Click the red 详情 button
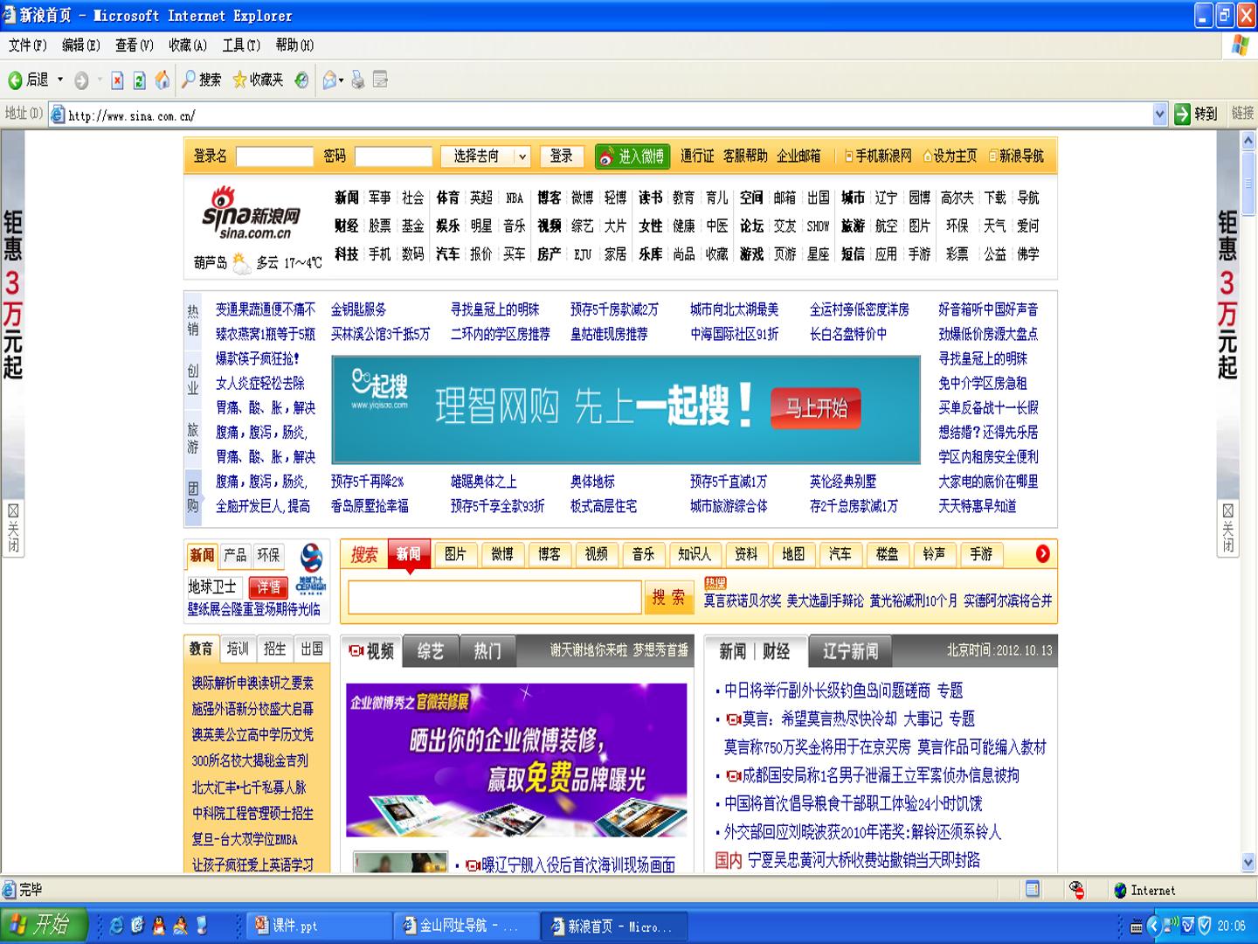This screenshot has width=1258, height=944. pyautogui.click(x=268, y=587)
